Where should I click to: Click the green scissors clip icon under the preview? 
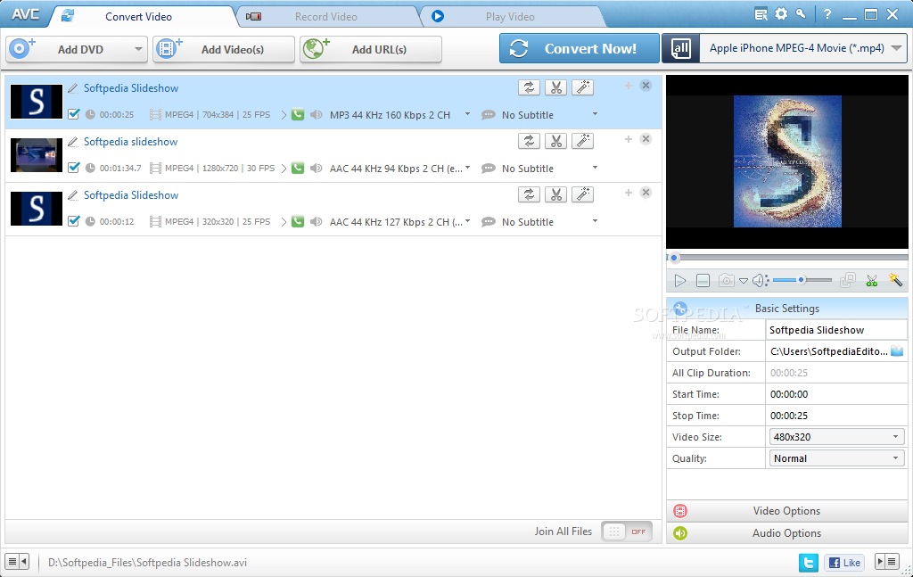tap(872, 281)
